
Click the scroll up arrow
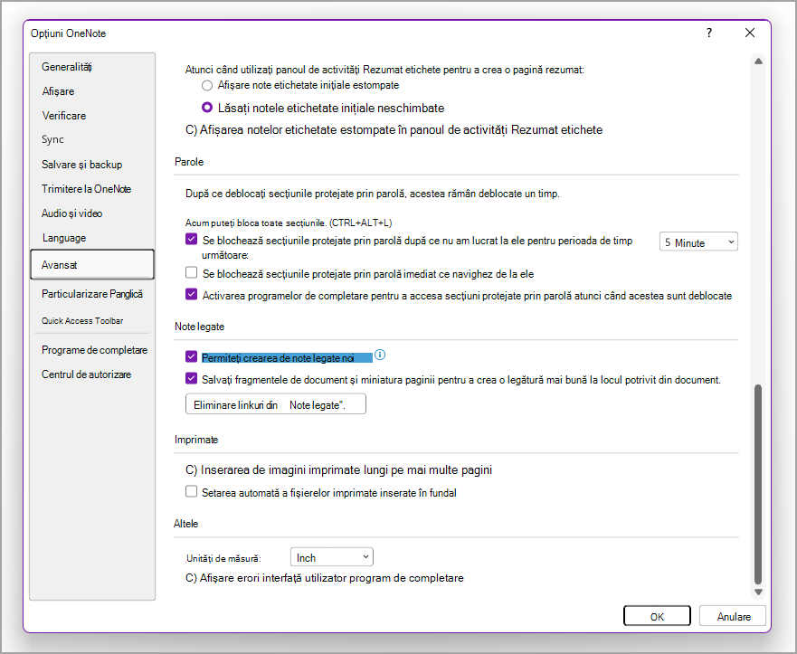click(758, 61)
